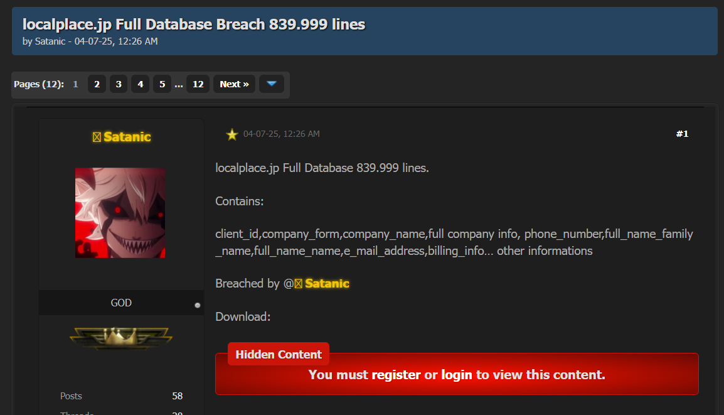Click the star icon beside the post timestamp

(x=232, y=134)
